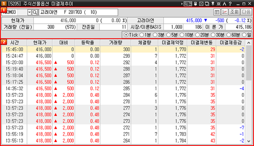Click the small arrow left of 의견
Screen dimensions: 254x146
coord(182,4)
